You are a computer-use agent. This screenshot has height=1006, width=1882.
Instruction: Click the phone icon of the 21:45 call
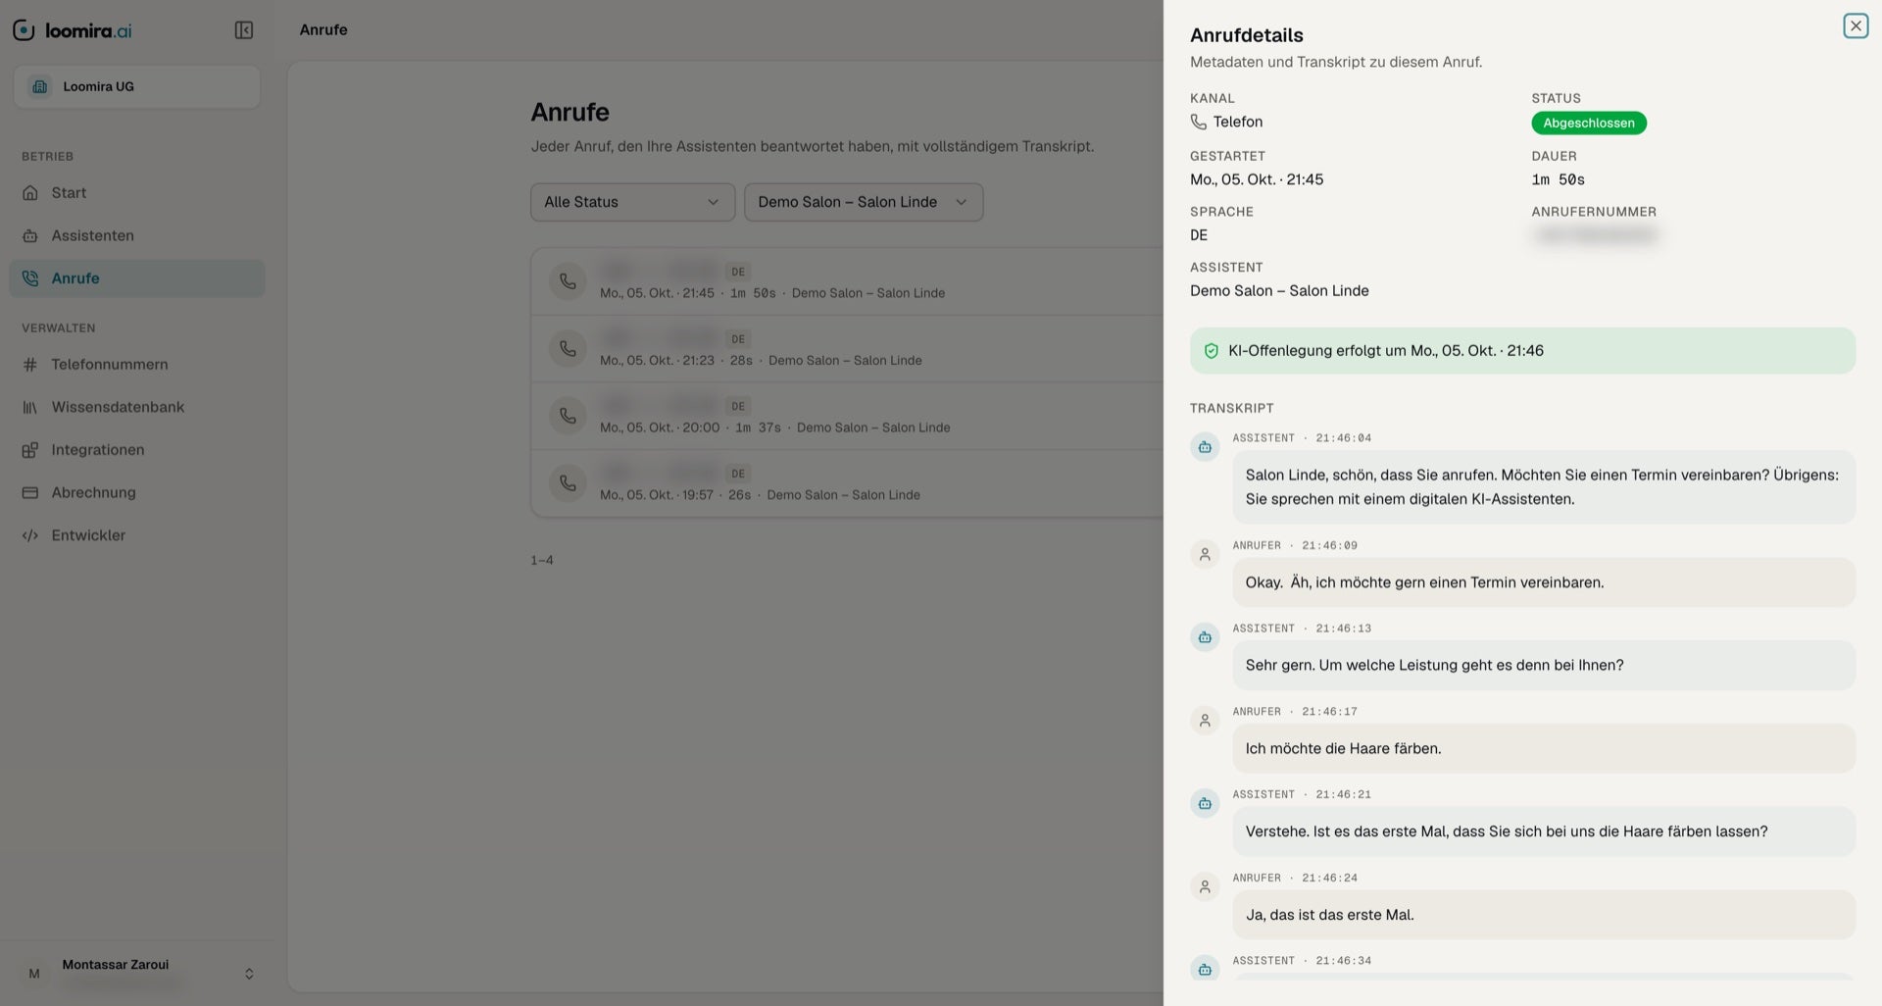(x=568, y=281)
